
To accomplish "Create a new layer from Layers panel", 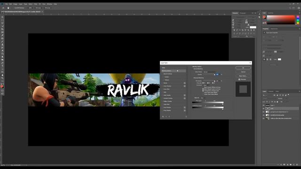I will pyautogui.click(x=293, y=164).
